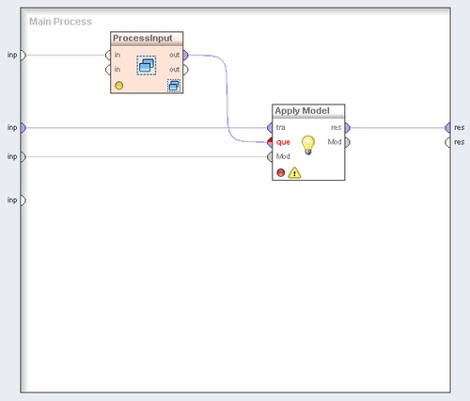
Task: Open the small subprocess icon at ProcessInput corner
Action: click(174, 86)
